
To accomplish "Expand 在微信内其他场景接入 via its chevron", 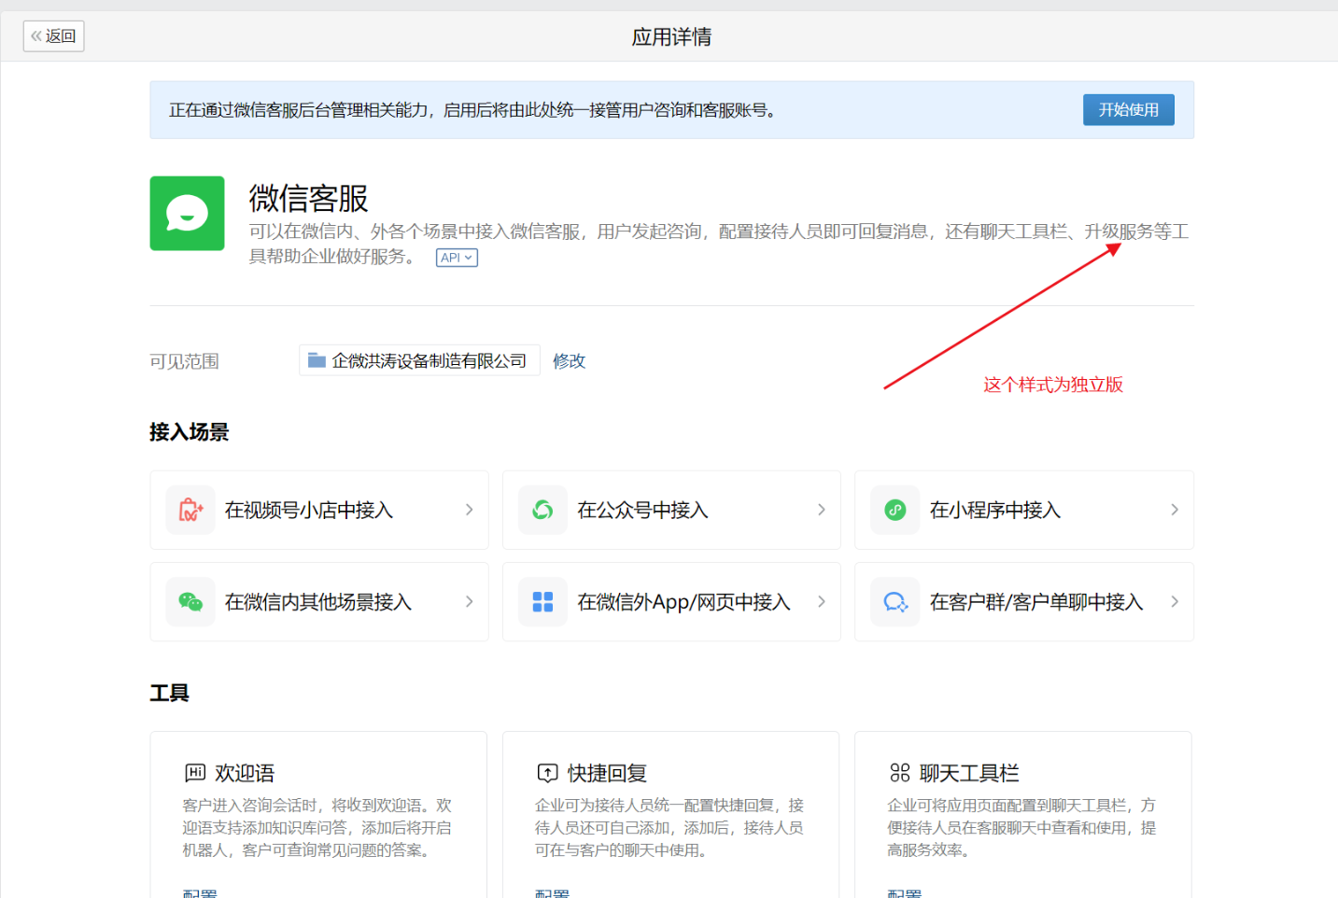I will pos(469,602).
